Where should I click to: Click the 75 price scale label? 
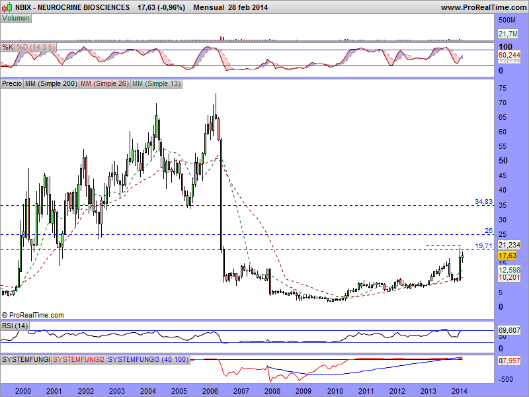[x=503, y=88]
